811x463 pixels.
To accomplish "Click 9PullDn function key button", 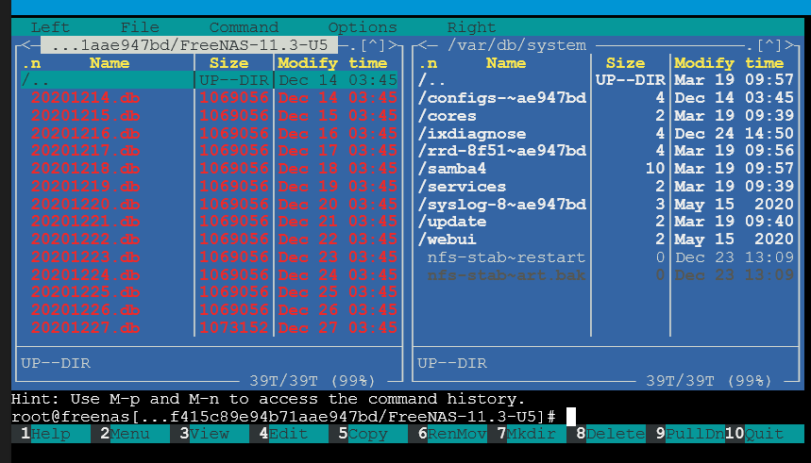I will (690, 434).
